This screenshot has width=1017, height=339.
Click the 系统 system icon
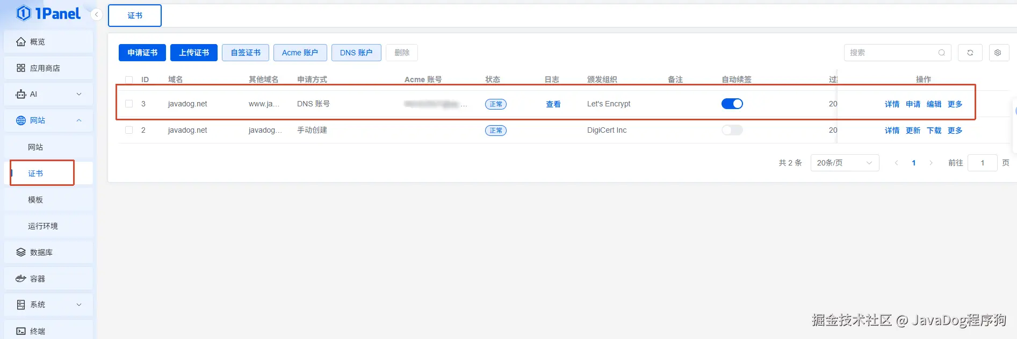(x=21, y=305)
